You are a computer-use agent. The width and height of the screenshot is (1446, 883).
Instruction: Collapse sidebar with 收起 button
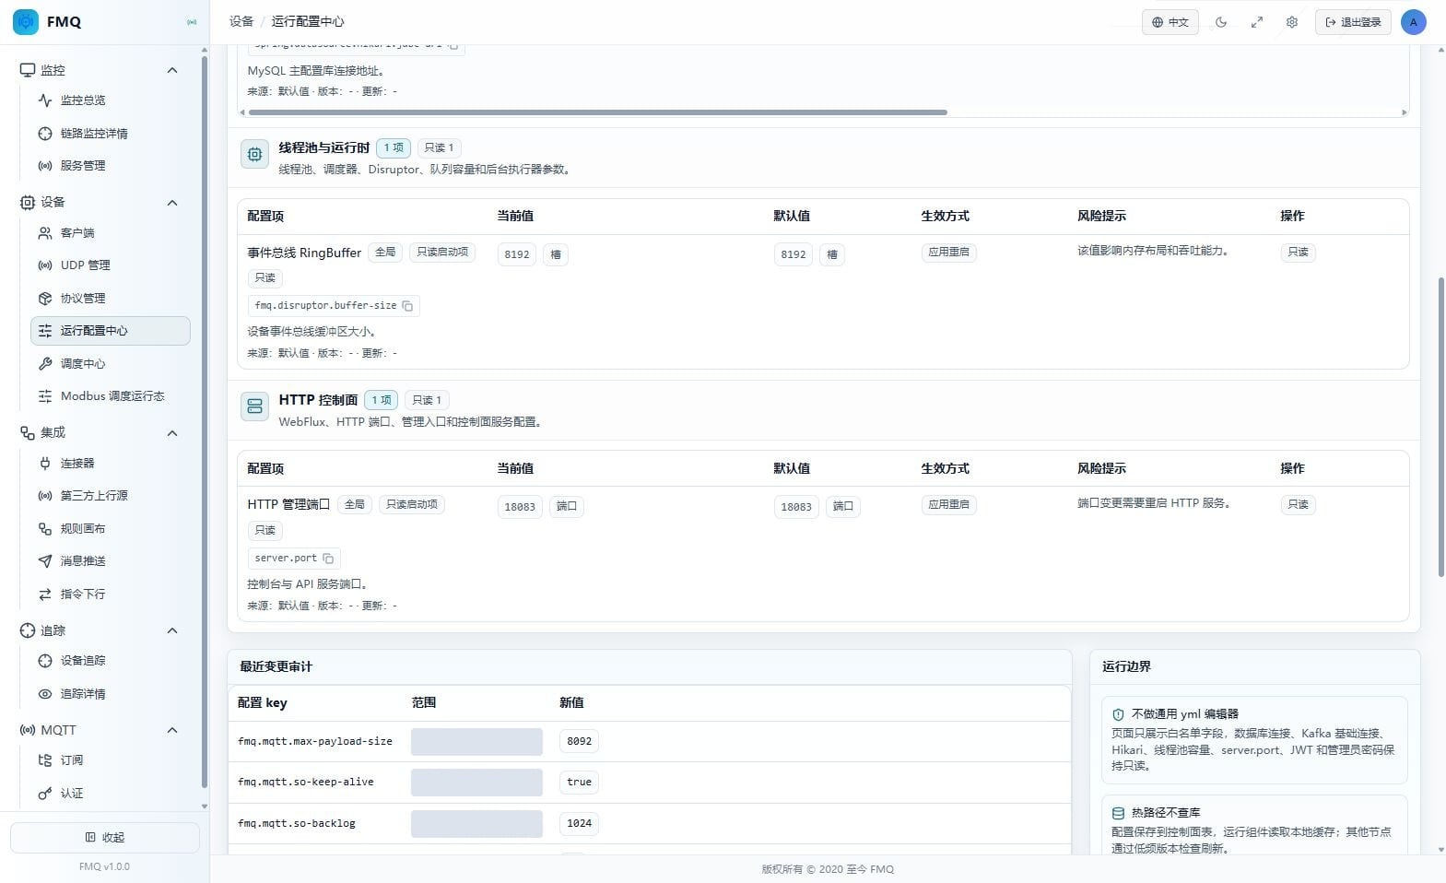point(105,838)
